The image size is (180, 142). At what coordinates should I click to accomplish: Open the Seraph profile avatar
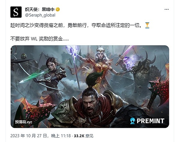16,12
